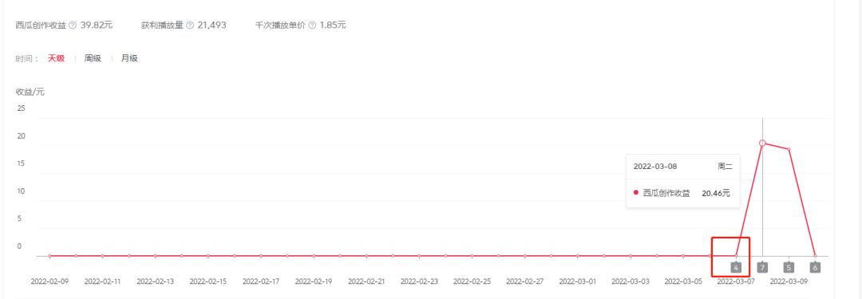Click the help icon beside 获利播放量

coord(190,26)
